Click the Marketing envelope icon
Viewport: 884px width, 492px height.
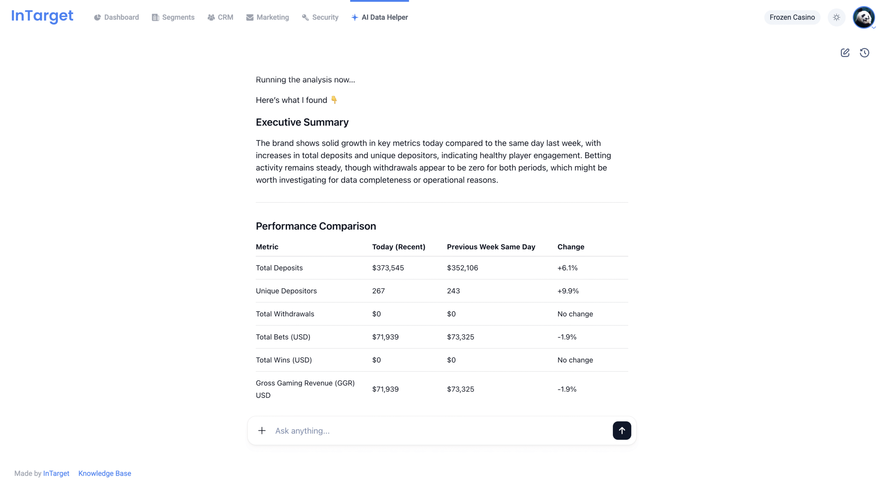pyautogui.click(x=250, y=17)
